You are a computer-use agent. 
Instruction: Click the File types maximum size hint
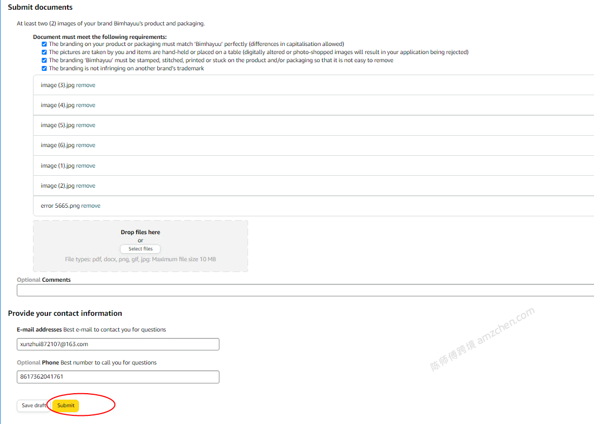(140, 260)
